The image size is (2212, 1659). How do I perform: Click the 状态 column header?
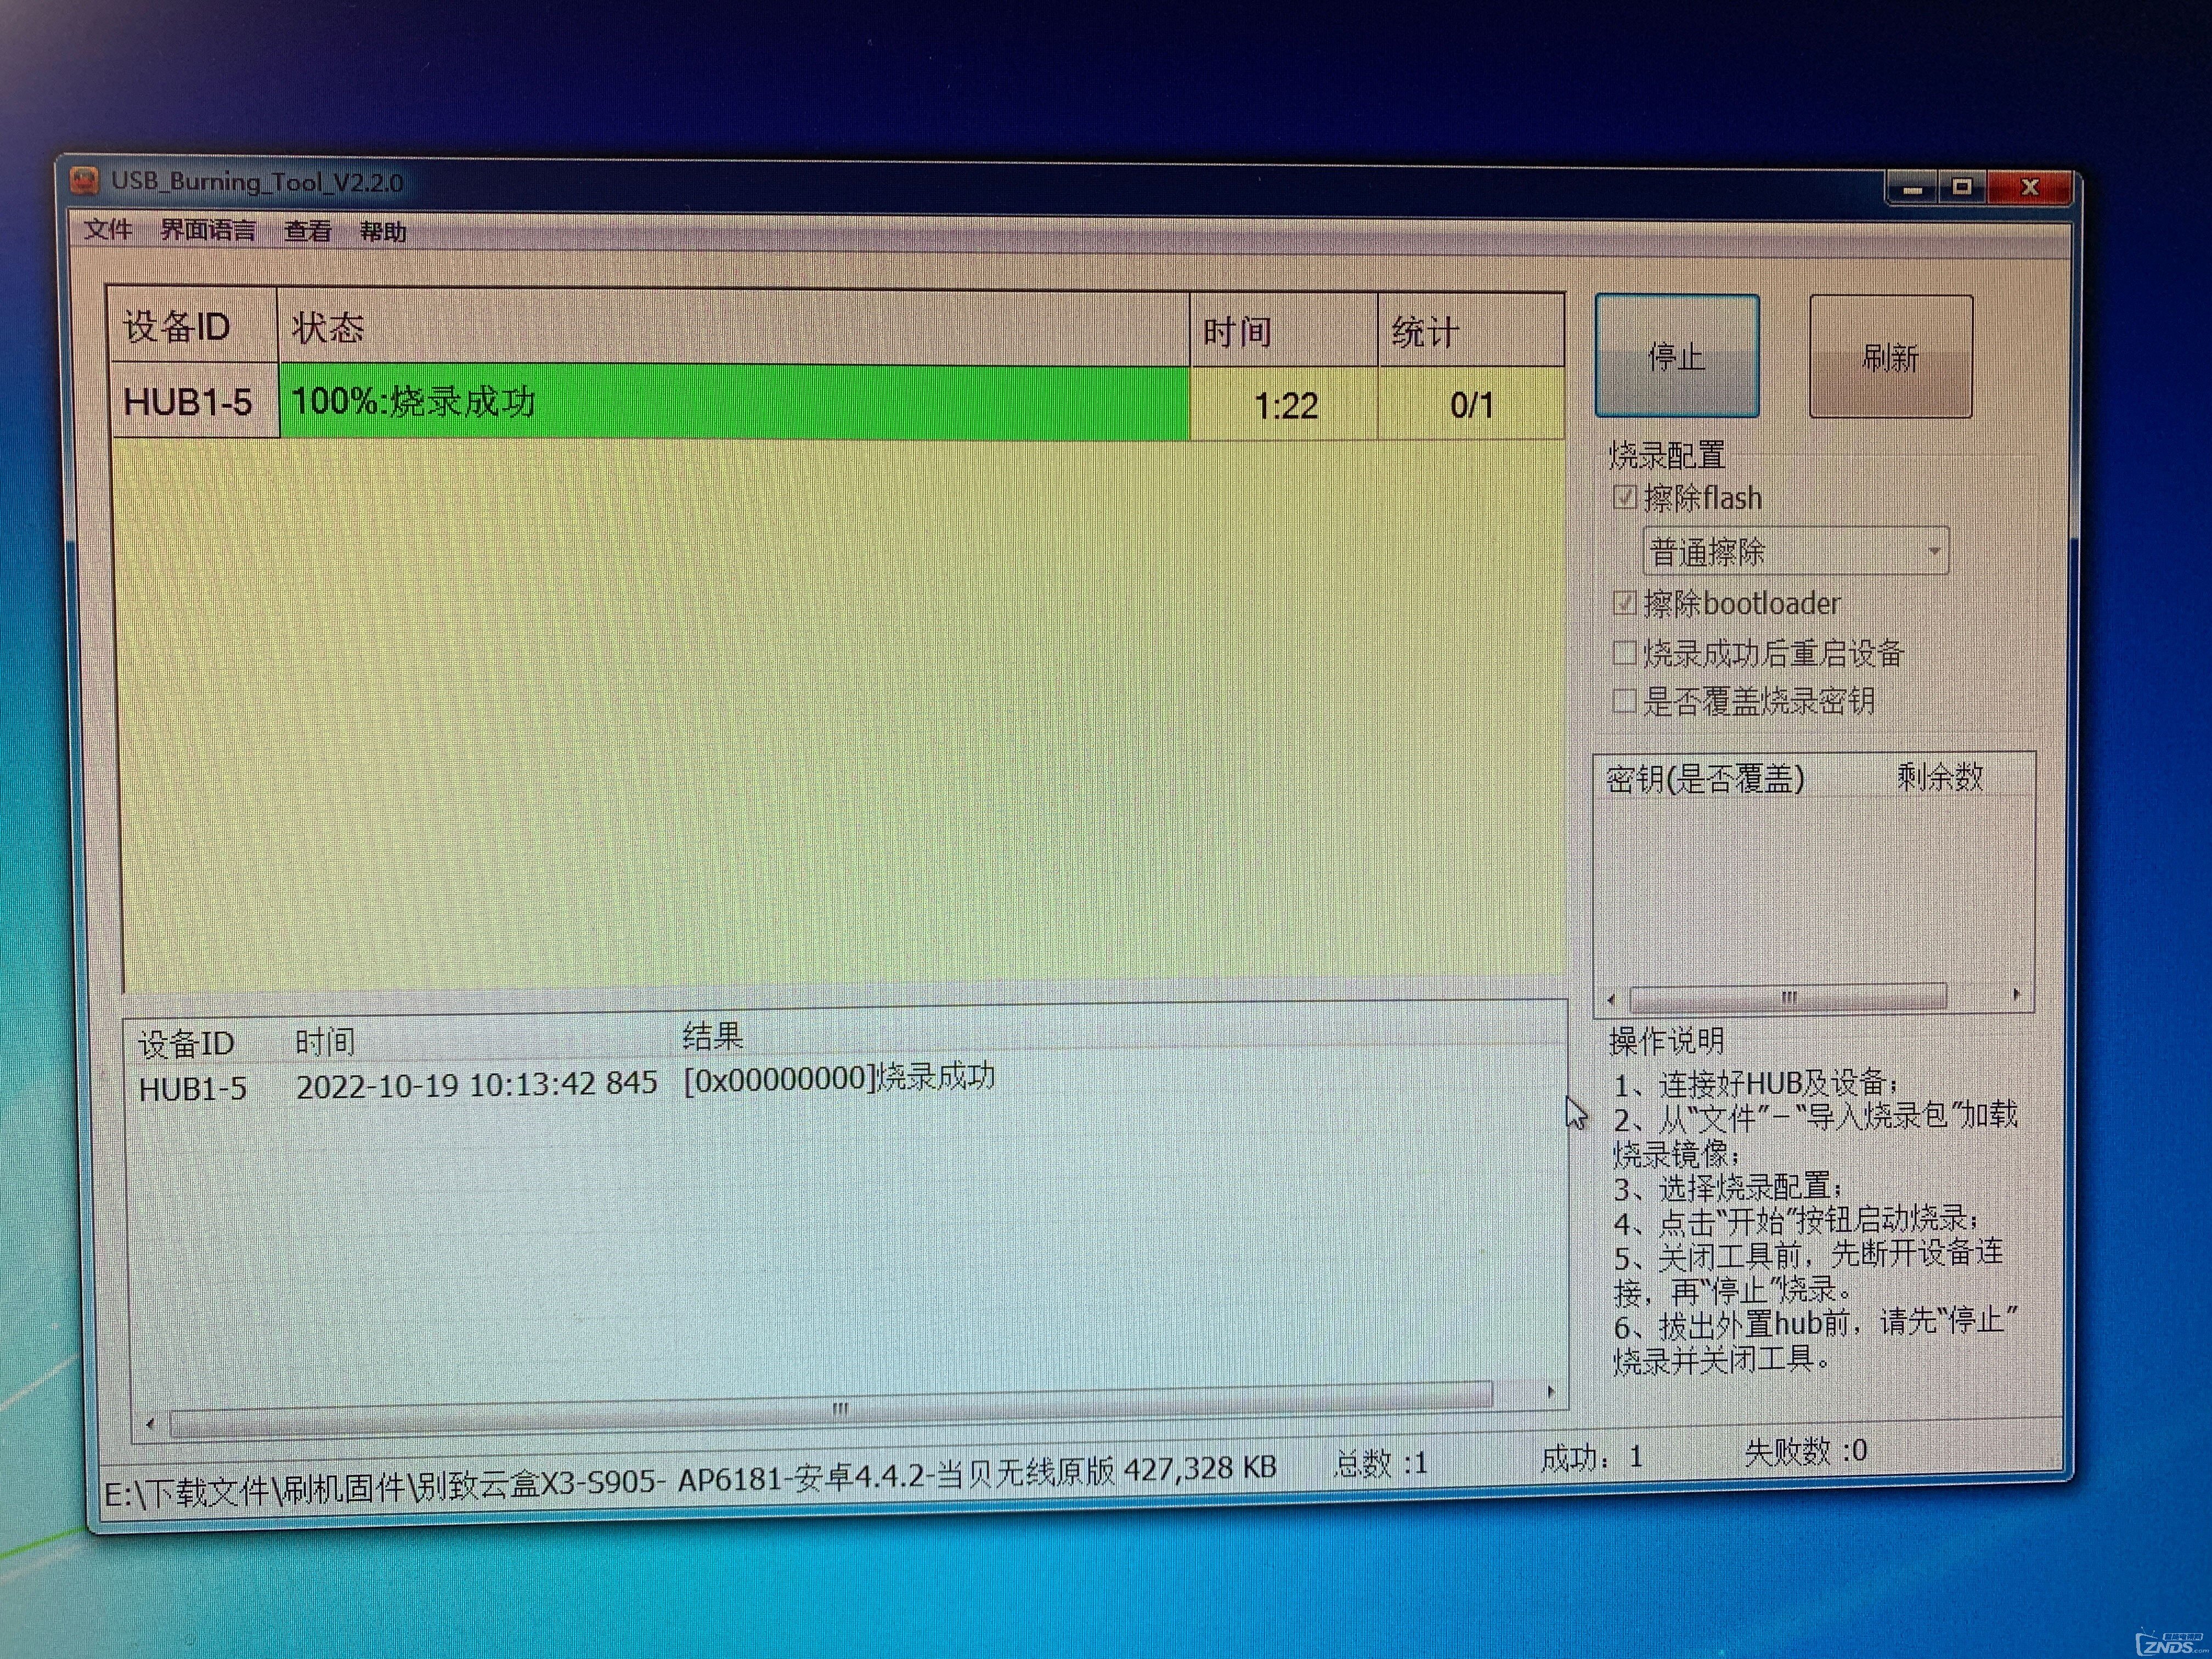[734, 328]
